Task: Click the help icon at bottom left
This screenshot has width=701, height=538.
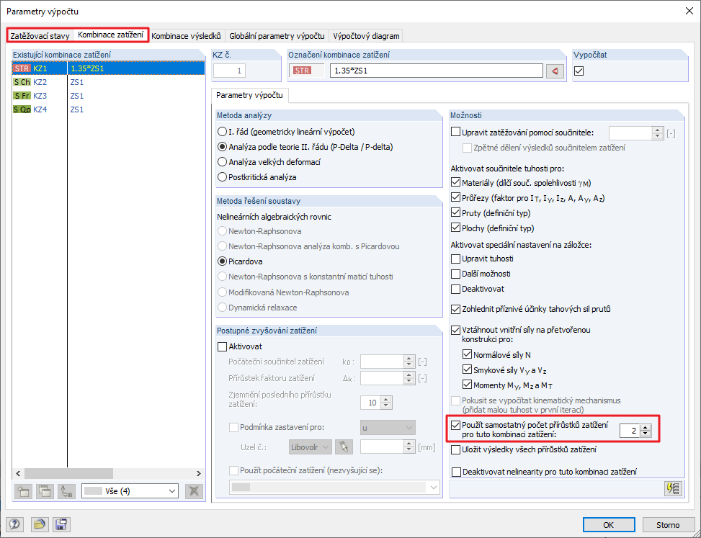Action: [x=14, y=524]
